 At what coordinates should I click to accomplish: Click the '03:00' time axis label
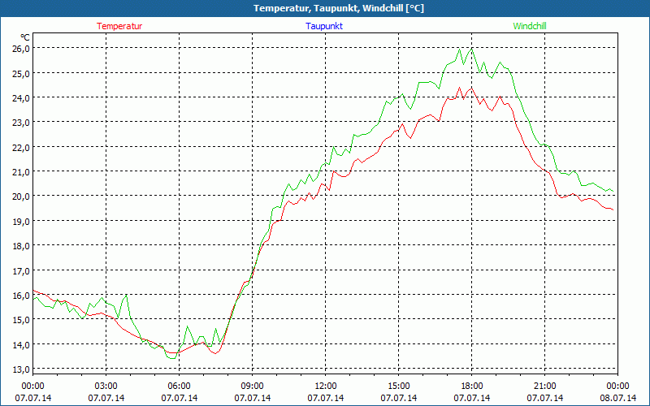(106, 387)
